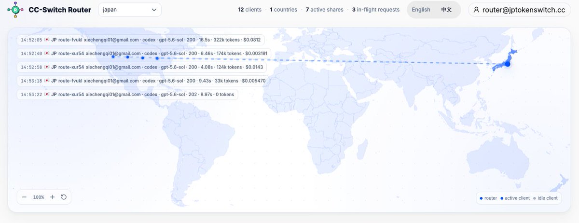Click the router legend entry
Viewport: 579px width, 223px height.
[489, 198]
